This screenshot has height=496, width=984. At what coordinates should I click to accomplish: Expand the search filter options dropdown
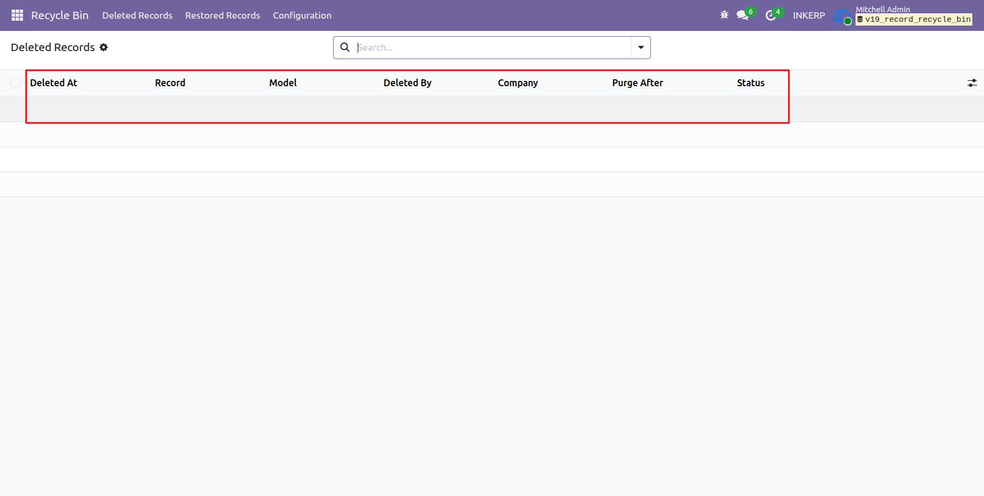pos(641,47)
